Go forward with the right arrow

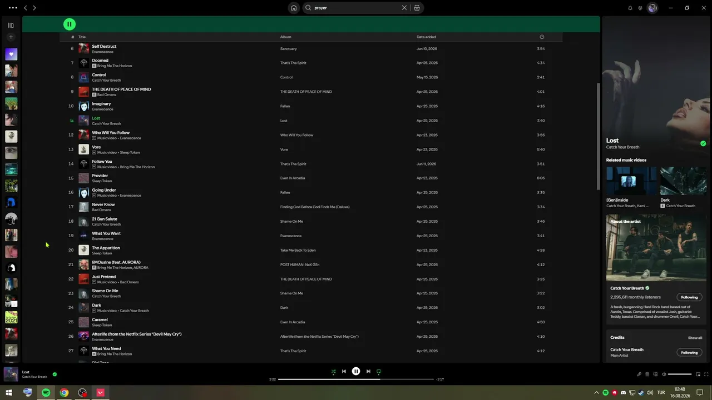pyautogui.click(x=34, y=8)
